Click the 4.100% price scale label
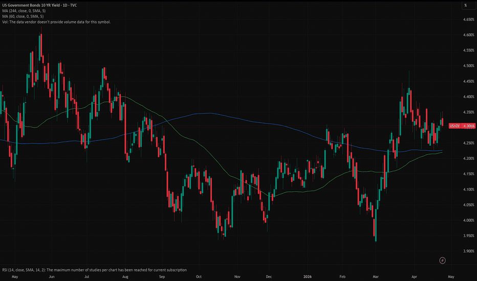 pos(468,190)
